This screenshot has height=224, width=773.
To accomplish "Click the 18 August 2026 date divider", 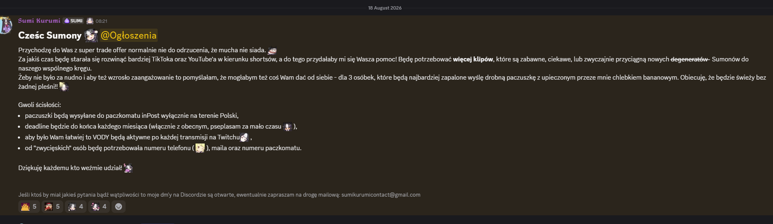I will pyautogui.click(x=385, y=8).
